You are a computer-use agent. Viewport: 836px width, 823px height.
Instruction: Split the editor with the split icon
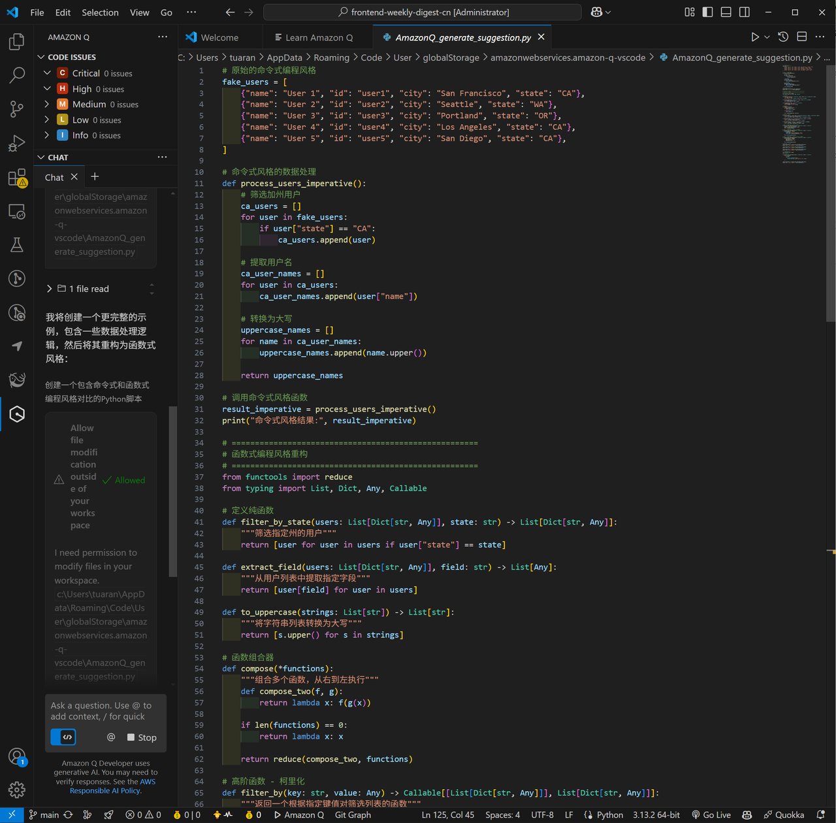[802, 37]
